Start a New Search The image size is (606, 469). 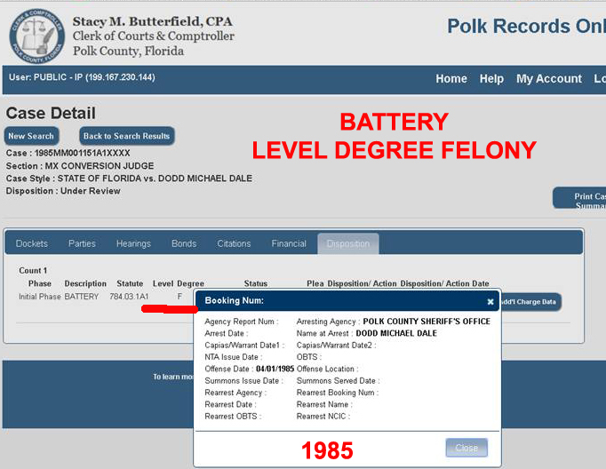(31, 136)
